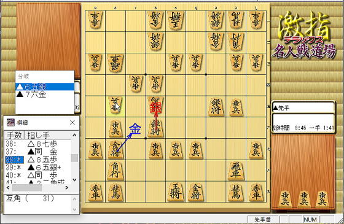Click the move list scroll-up arrow
This screenshot has width=344, height=224.
point(74,135)
